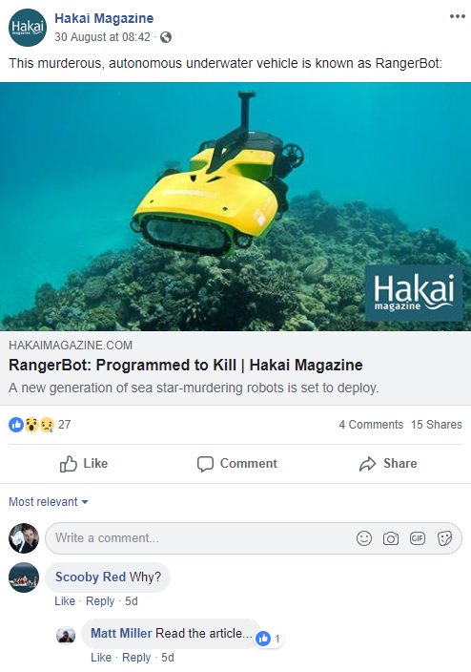This screenshot has width=471, height=672.
Task: Like the RangerBot post
Action: pyautogui.click(x=84, y=463)
